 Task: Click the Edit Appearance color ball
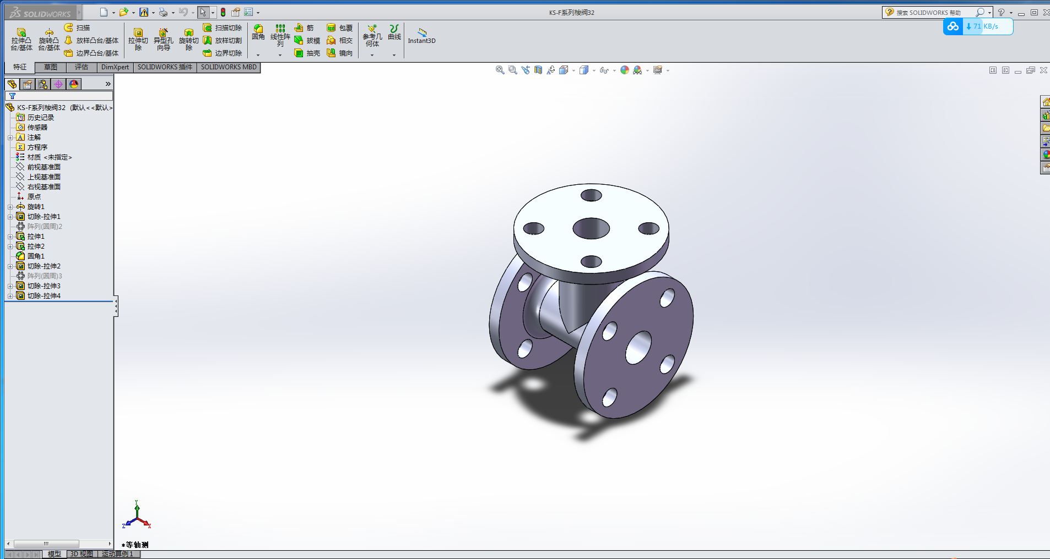[624, 70]
